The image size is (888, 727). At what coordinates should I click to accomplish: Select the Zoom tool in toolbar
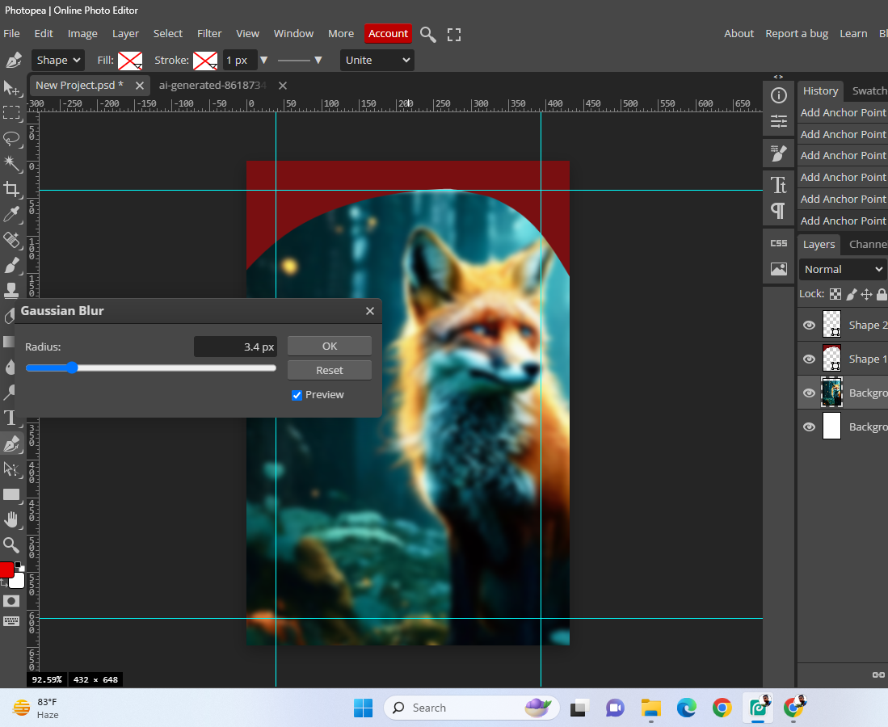[11, 545]
